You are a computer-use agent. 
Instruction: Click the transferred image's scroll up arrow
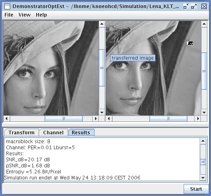click(204, 24)
